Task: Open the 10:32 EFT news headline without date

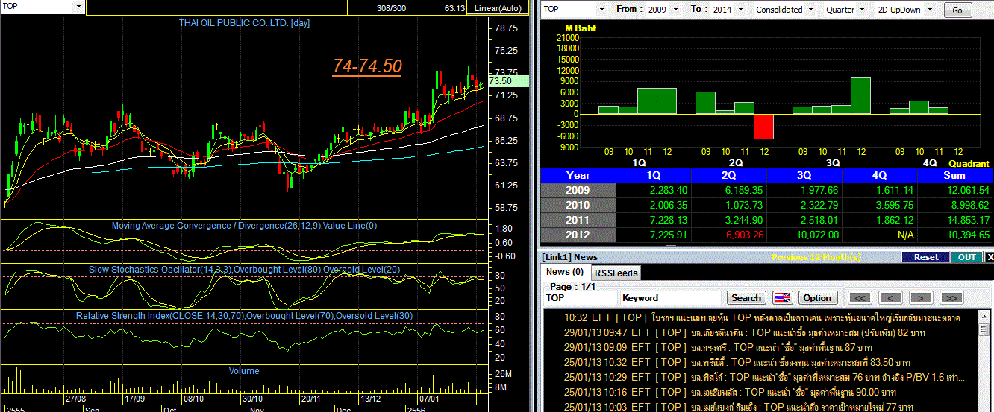Action: (760, 317)
